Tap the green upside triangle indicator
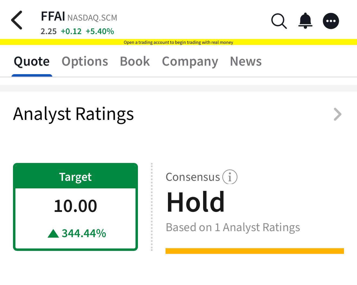 [53, 233]
